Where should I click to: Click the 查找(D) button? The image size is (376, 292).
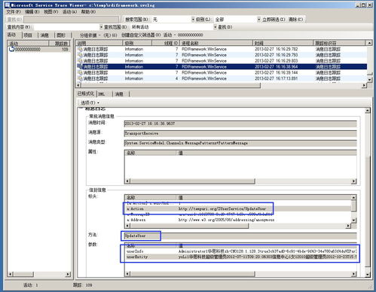click(x=225, y=27)
